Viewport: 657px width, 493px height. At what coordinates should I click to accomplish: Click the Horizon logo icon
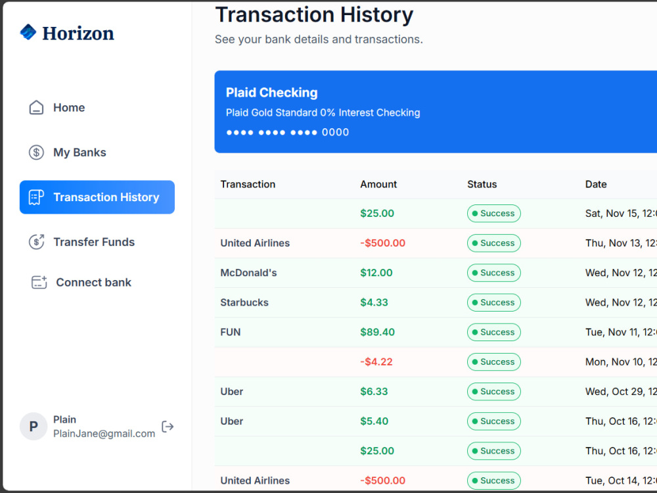pyautogui.click(x=28, y=32)
